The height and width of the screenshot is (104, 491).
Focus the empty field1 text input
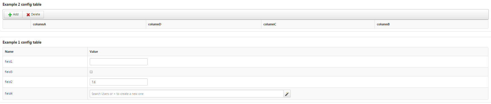click(119, 62)
